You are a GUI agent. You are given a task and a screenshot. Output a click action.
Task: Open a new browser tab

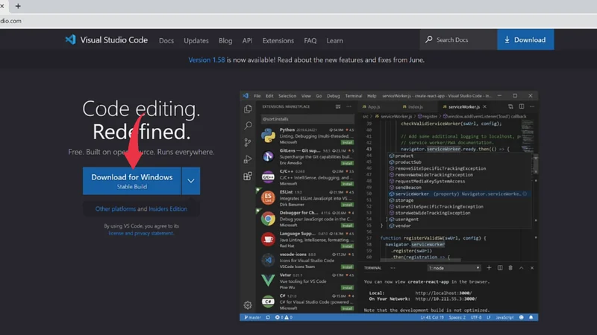coord(18,6)
